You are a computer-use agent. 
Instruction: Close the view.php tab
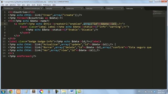tap(61, 9)
